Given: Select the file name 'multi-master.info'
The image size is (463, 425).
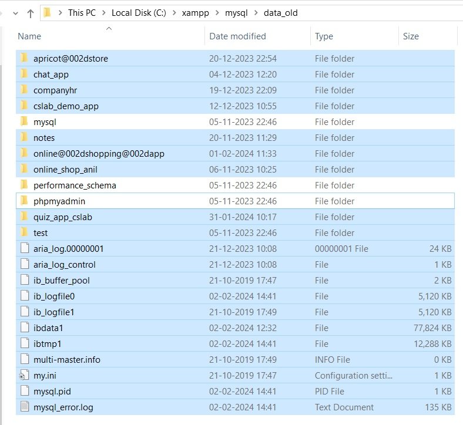Looking at the screenshot, I should point(67,360).
